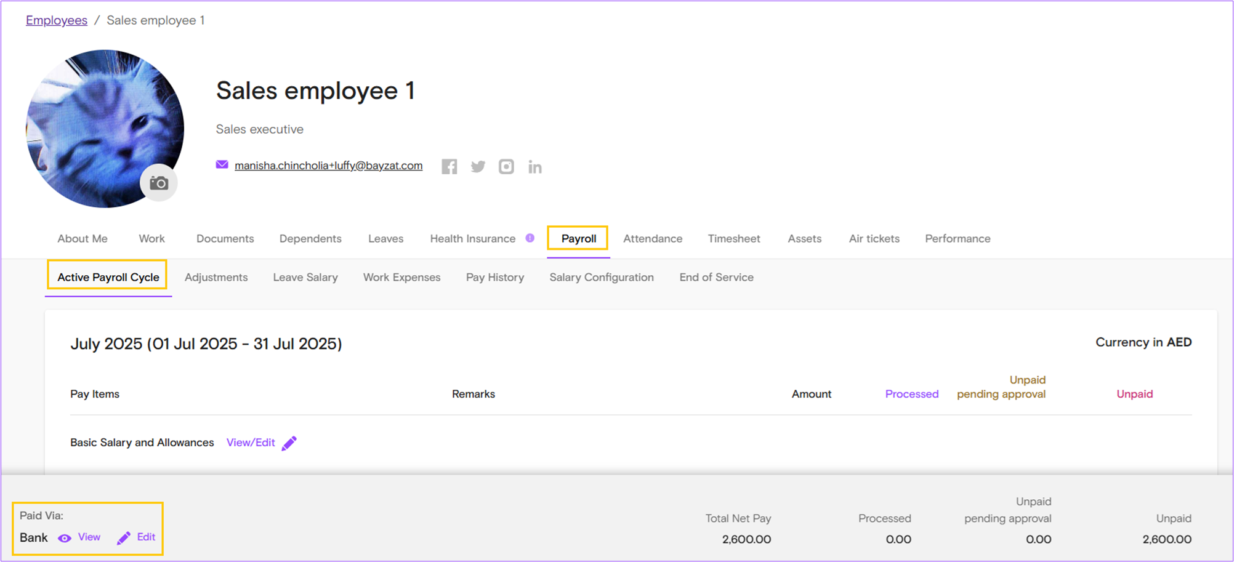This screenshot has width=1234, height=562.
Task: Select Active Payroll Cycle sub-tab
Action: click(108, 277)
